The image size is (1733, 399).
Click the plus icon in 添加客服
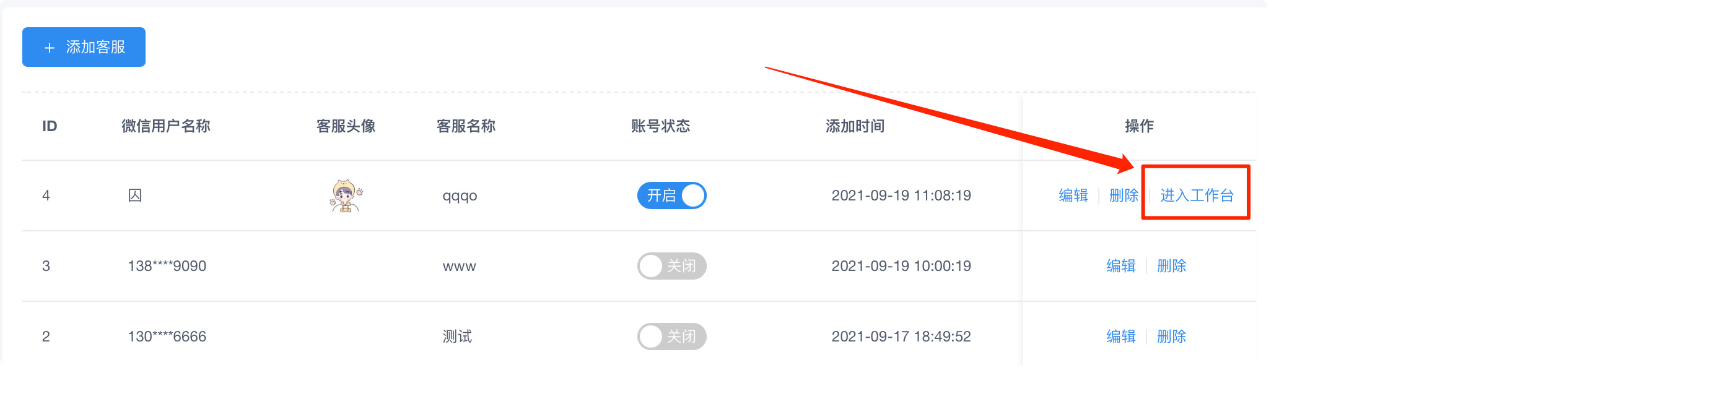pos(49,48)
